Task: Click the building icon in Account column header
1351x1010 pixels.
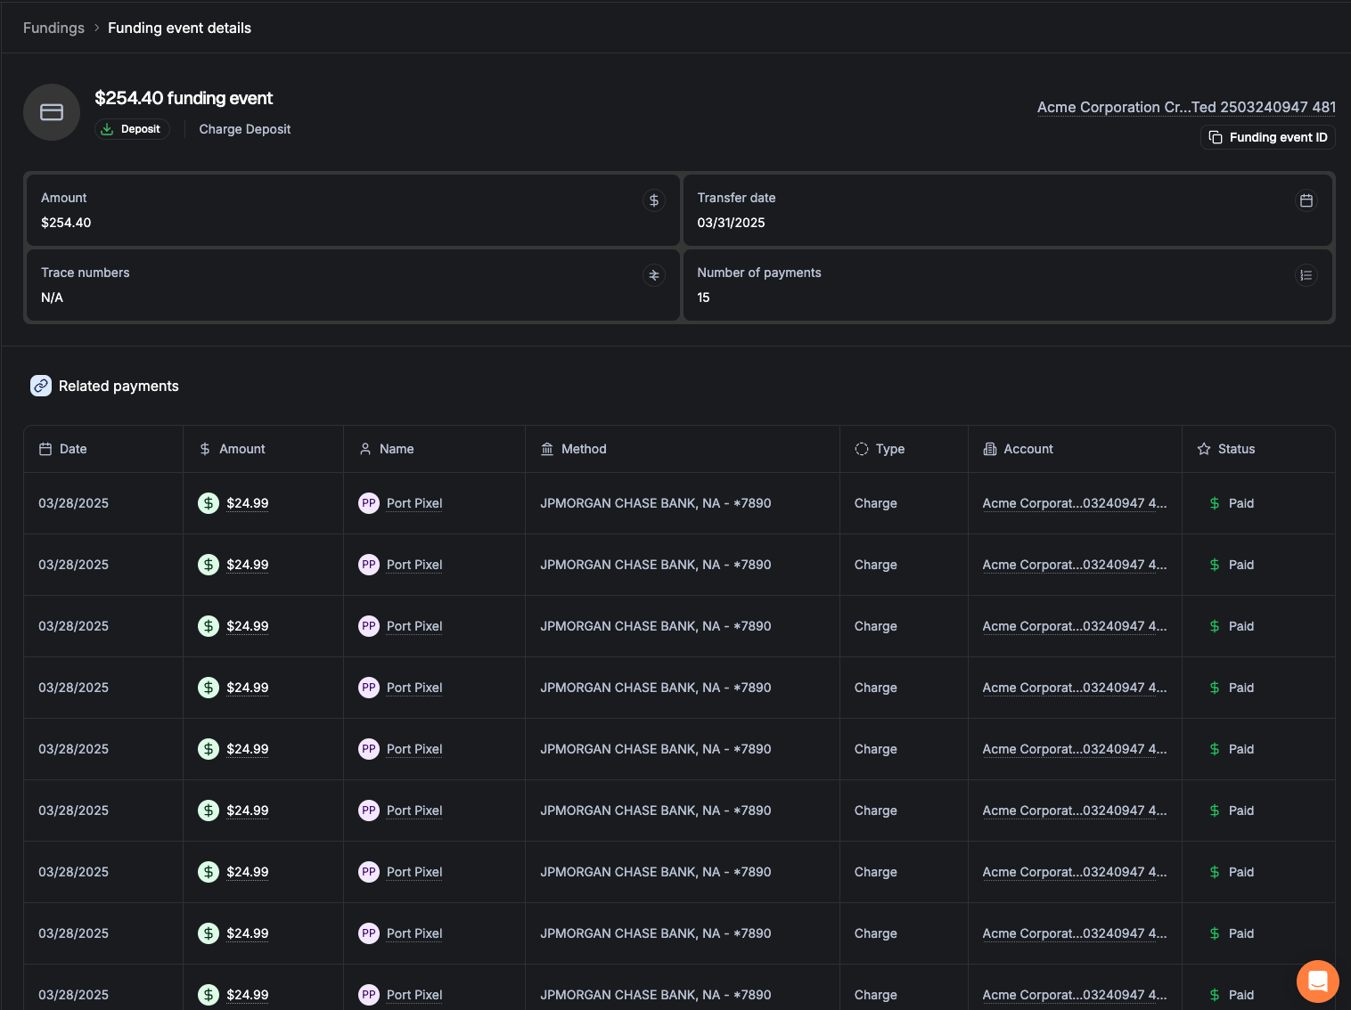Action: pos(990,449)
